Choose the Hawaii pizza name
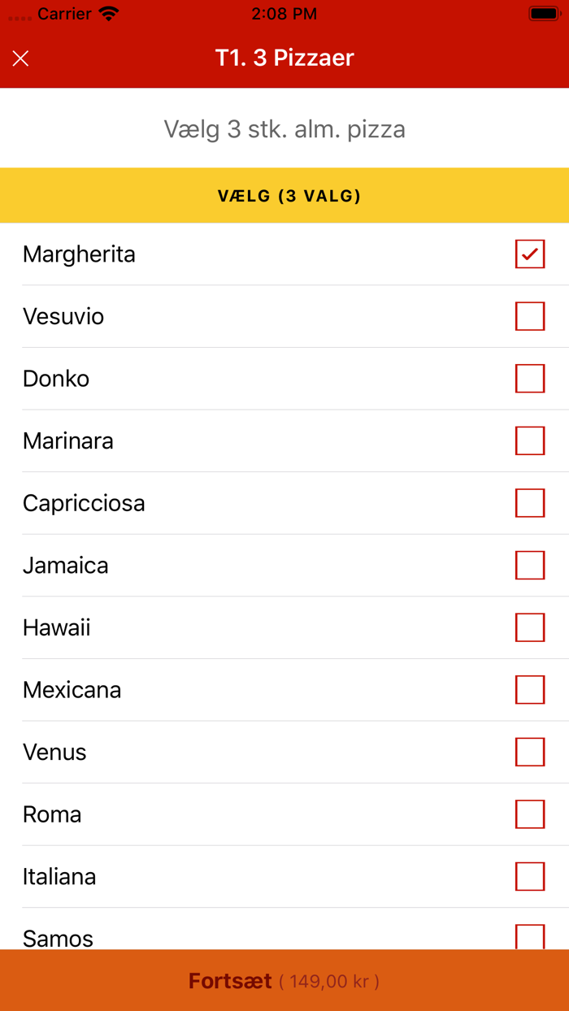This screenshot has width=569, height=1011. click(56, 627)
